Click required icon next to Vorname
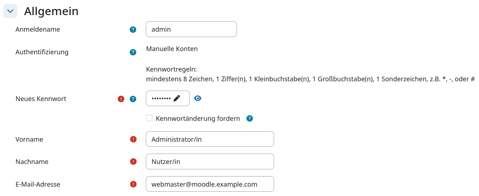 point(133,139)
